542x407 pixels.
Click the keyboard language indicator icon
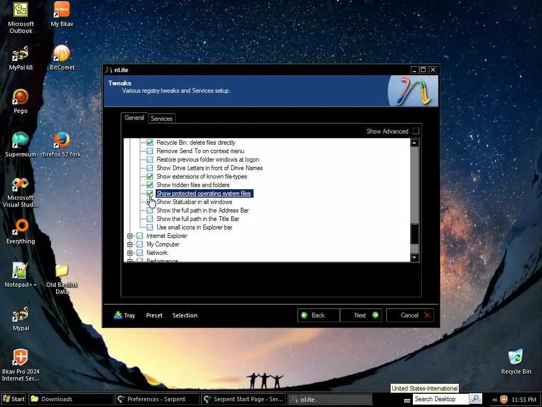point(408,400)
